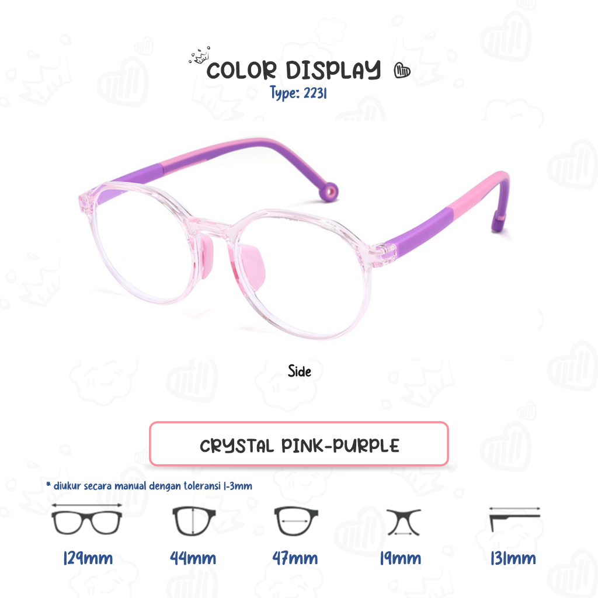Click the temple length icon above 131mm
Viewport: 598px width, 598px height.
click(515, 519)
